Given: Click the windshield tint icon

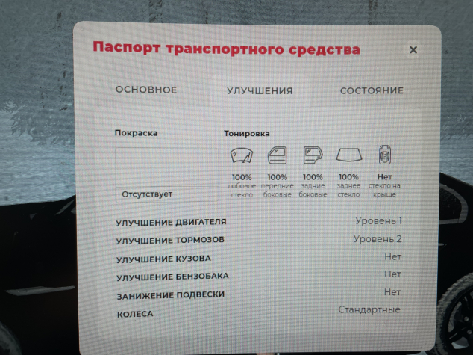Looking at the screenshot, I should [242, 155].
